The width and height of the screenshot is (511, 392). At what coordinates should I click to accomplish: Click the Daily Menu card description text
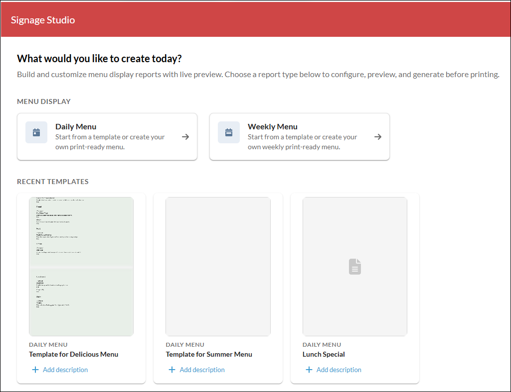110,142
